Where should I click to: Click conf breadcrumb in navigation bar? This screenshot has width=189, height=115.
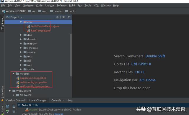point(70,11)
